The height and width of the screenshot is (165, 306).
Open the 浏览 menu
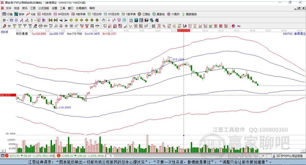tap(17, 8)
